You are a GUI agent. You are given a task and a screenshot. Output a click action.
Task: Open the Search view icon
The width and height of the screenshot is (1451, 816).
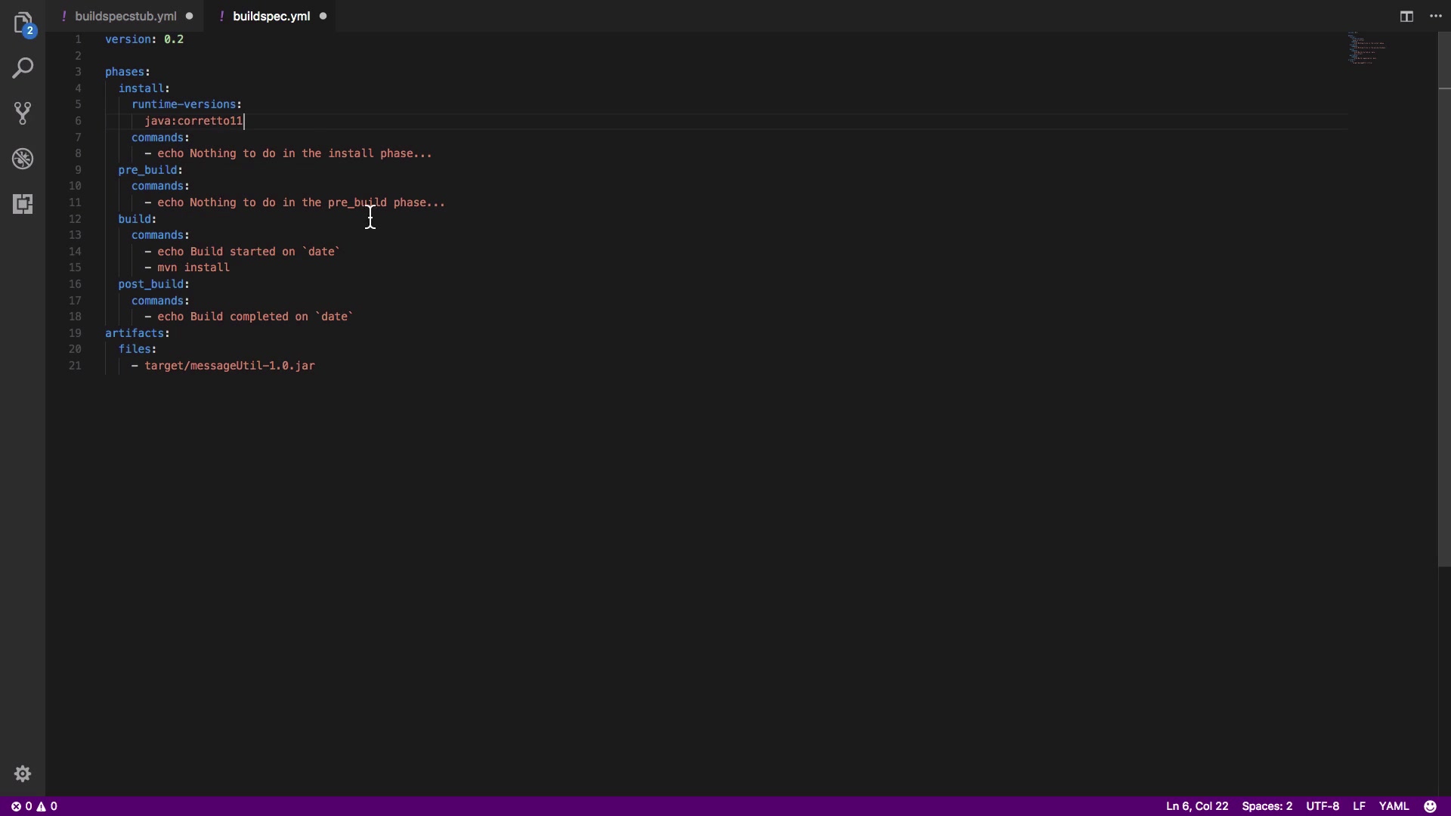pos(23,68)
